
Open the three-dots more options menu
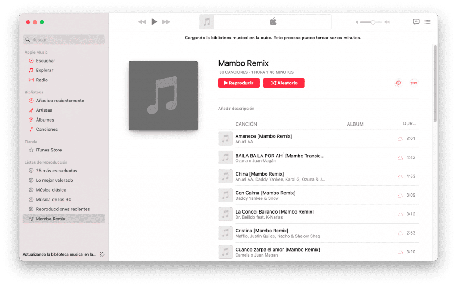pos(414,83)
